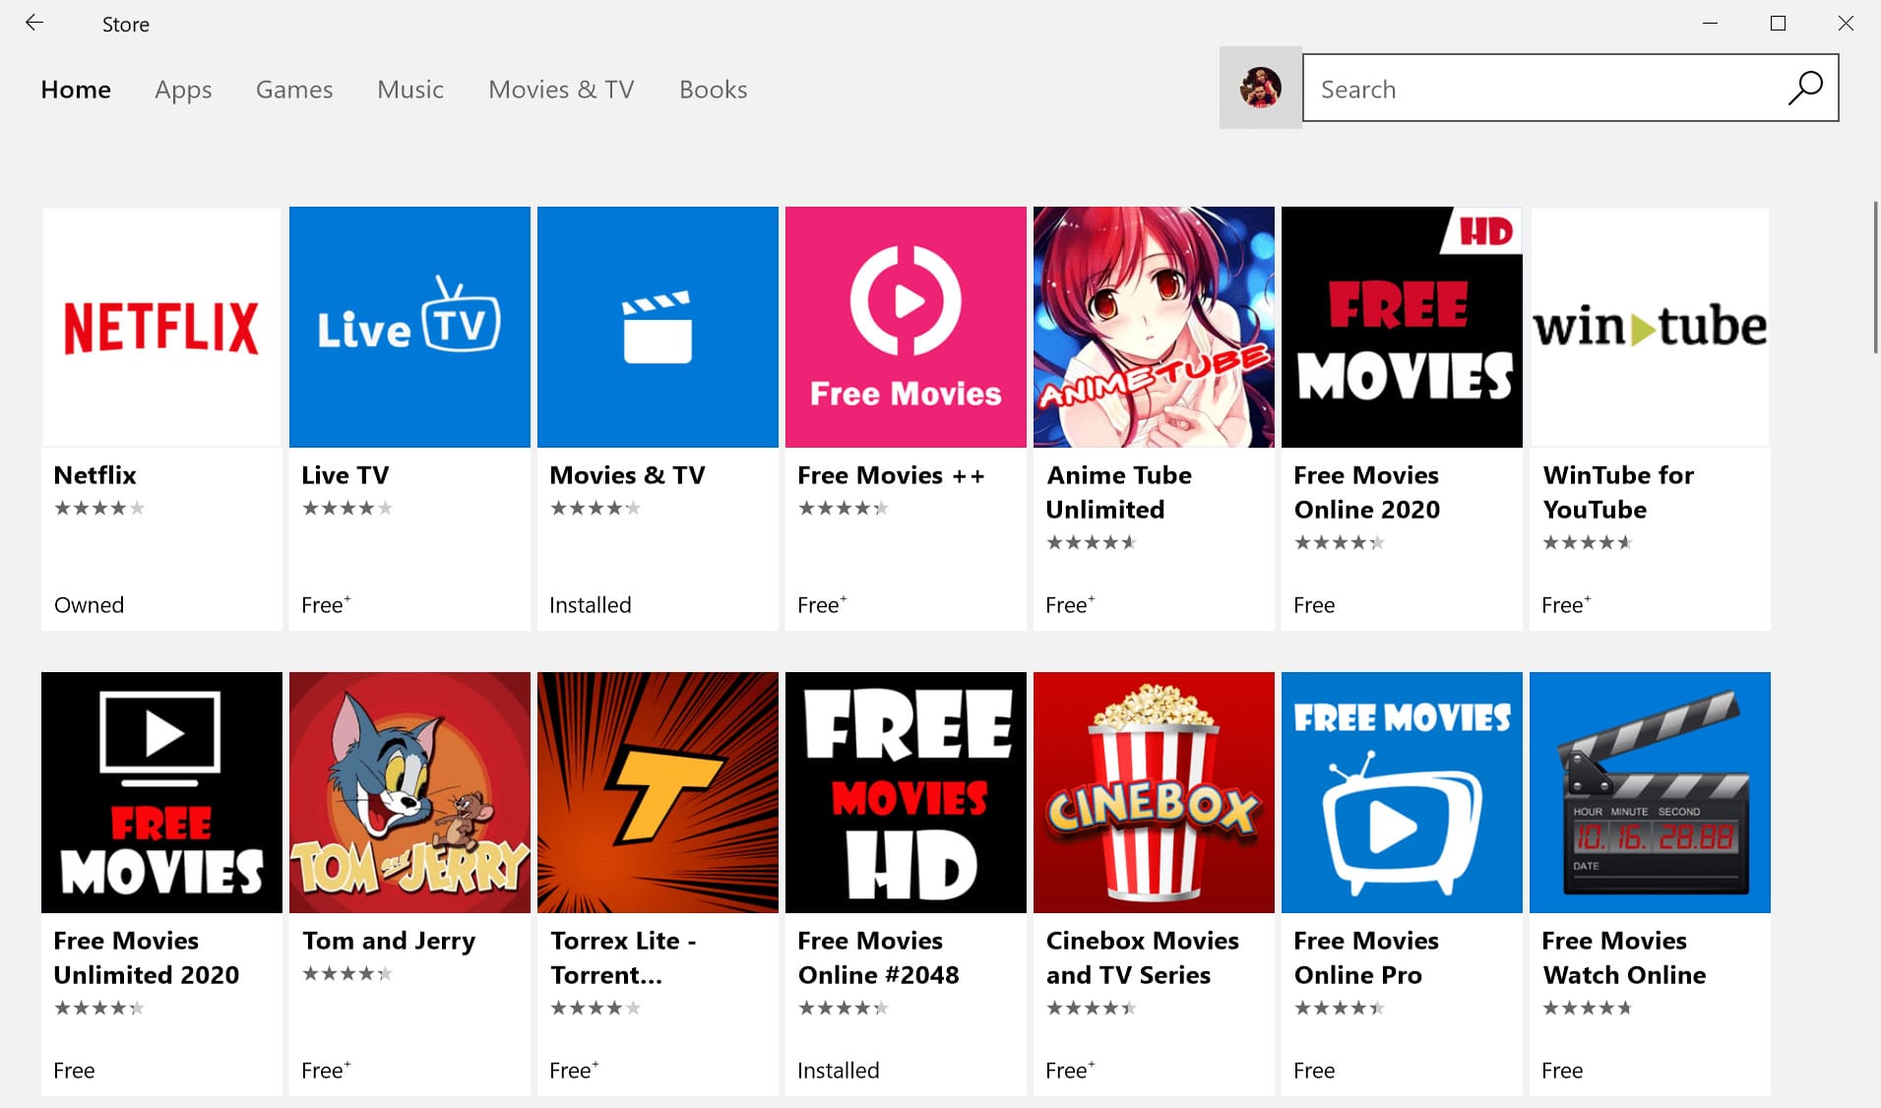Click the back arrow in title bar
The width and height of the screenshot is (1881, 1108).
[x=34, y=24]
